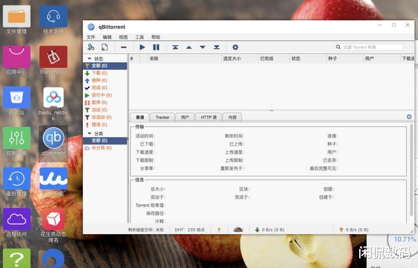
Task: Open 回收站 desktop icon
Action: click(x=16, y=101)
